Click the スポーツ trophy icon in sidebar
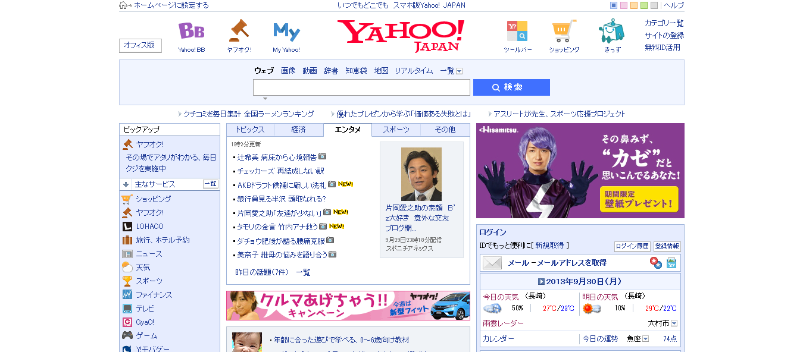 (x=127, y=281)
